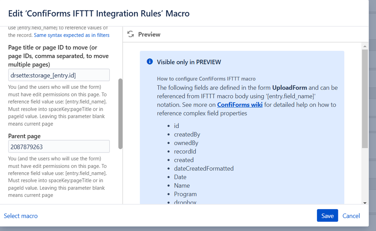
Task: Click the Preview refresh icon
Action: point(131,34)
